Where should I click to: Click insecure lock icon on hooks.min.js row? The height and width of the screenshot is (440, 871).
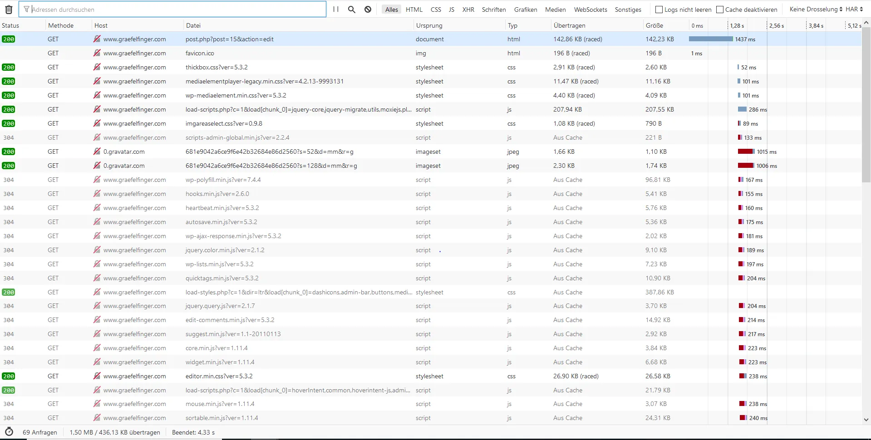(x=97, y=194)
